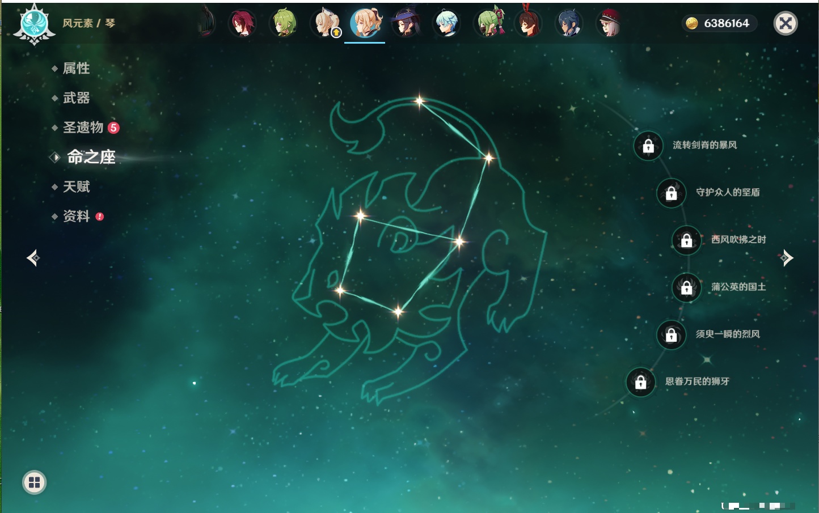Click the lock icon for 须臾一瞬的烈风

coord(672,334)
